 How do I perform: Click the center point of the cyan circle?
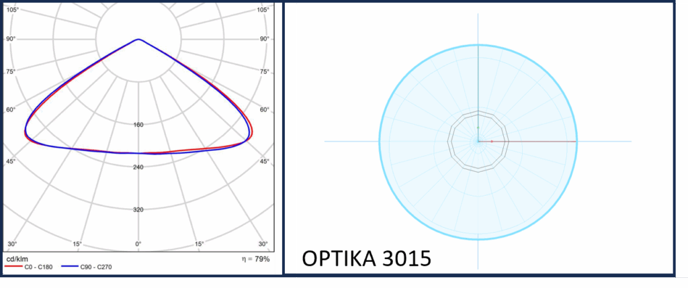(x=478, y=142)
